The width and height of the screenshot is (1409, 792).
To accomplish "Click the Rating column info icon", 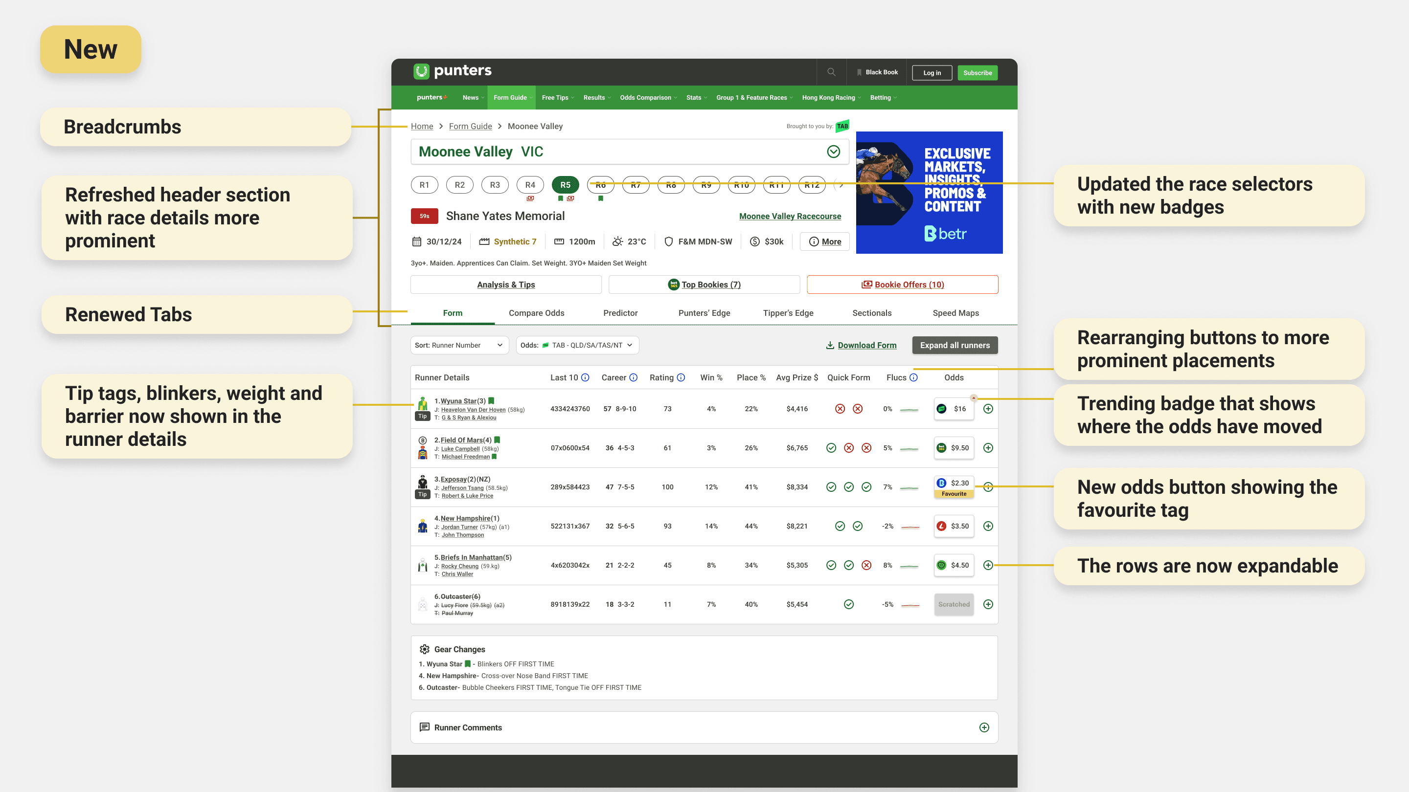I will [x=681, y=378].
